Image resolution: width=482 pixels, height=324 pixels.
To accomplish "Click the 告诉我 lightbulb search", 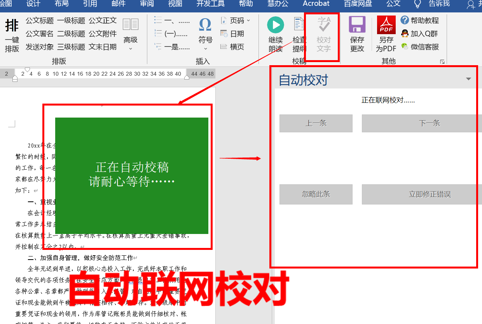I will coord(431,4).
